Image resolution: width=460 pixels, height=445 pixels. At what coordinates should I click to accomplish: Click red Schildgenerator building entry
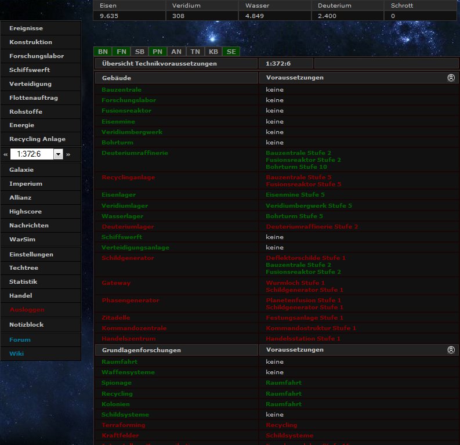(128, 258)
